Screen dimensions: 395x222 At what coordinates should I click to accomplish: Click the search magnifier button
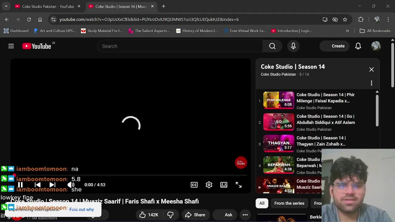tap(272, 46)
